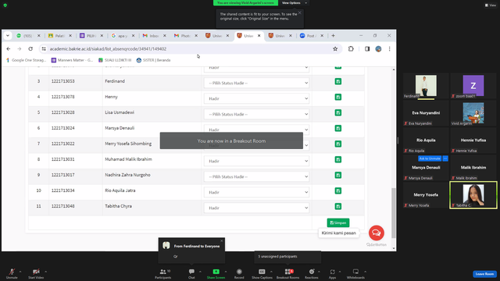
Task: Open status dropdown for Ferdinand
Action: (257, 83)
